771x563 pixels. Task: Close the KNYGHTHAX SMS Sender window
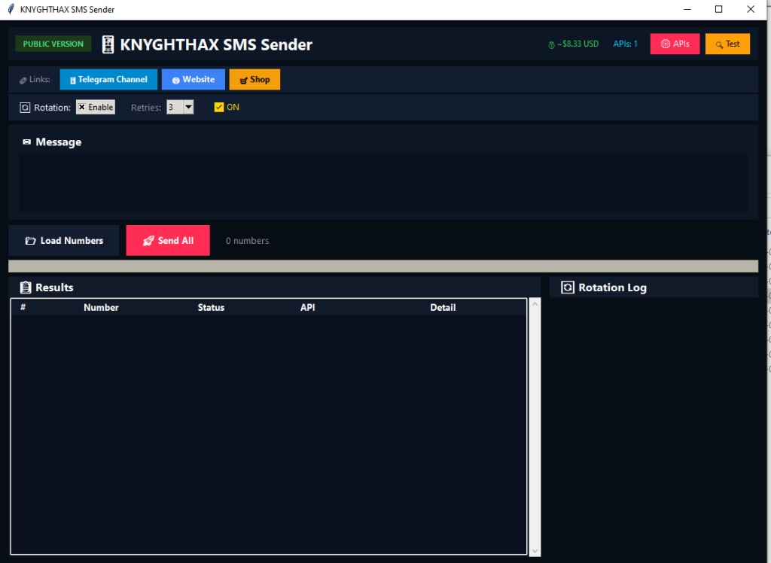coord(751,9)
